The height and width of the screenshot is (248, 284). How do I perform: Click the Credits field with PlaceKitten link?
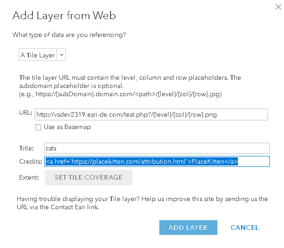[157, 161]
